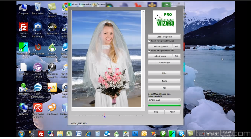Launch AKVIS Sketch from the desktop
The image size is (251, 139).
click(38, 47)
